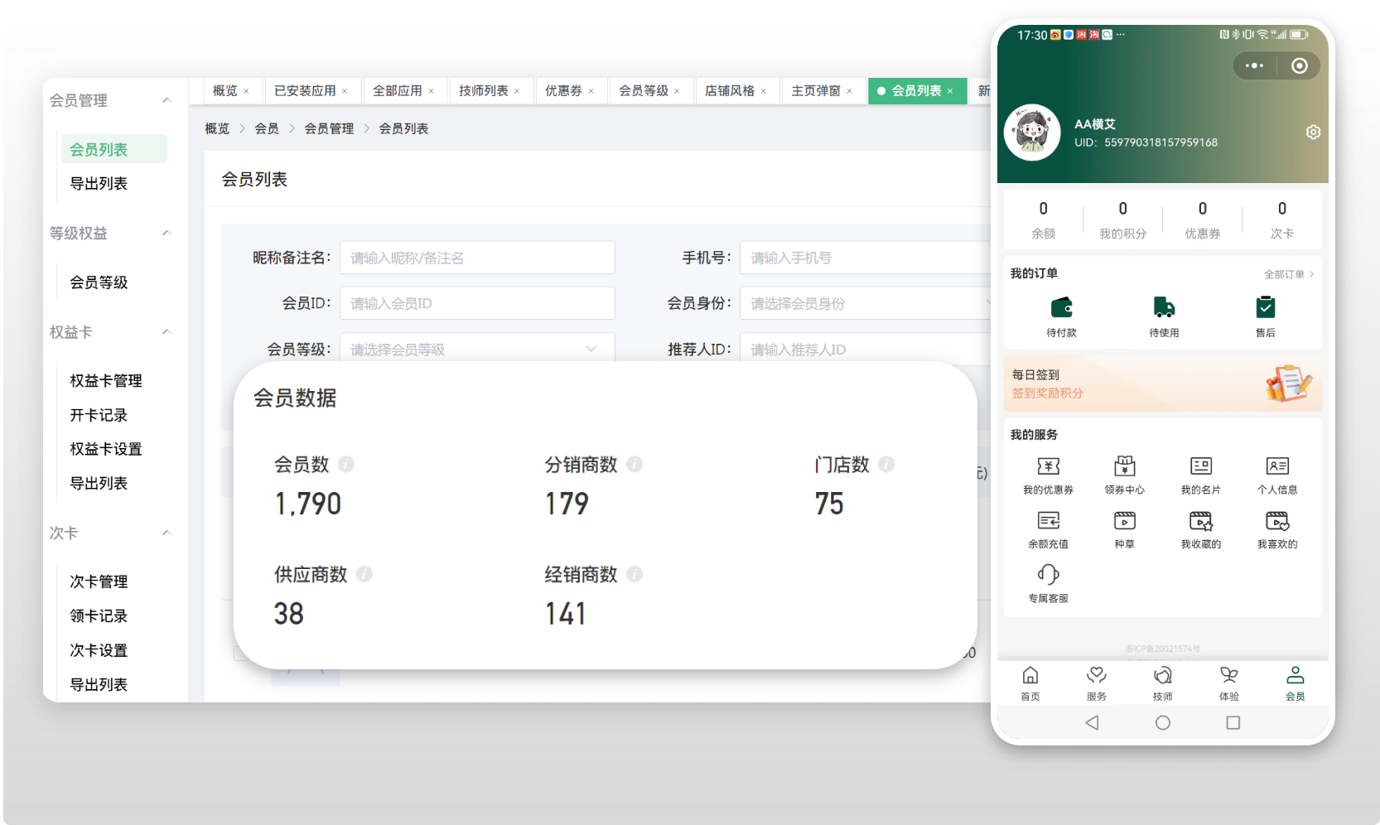
Task: Select 导出列表 under 会员管理
Action: pyautogui.click(x=99, y=184)
